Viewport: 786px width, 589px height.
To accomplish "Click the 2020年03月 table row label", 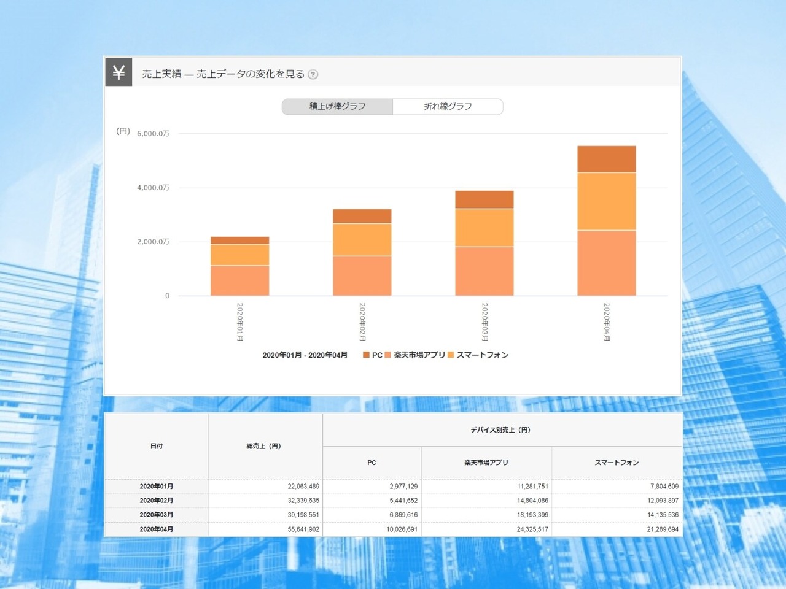I will (x=157, y=515).
